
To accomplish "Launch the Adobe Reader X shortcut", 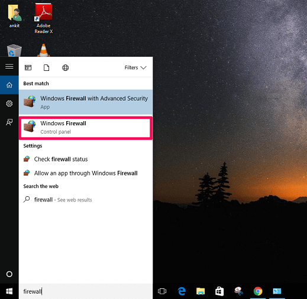I will (x=44, y=18).
